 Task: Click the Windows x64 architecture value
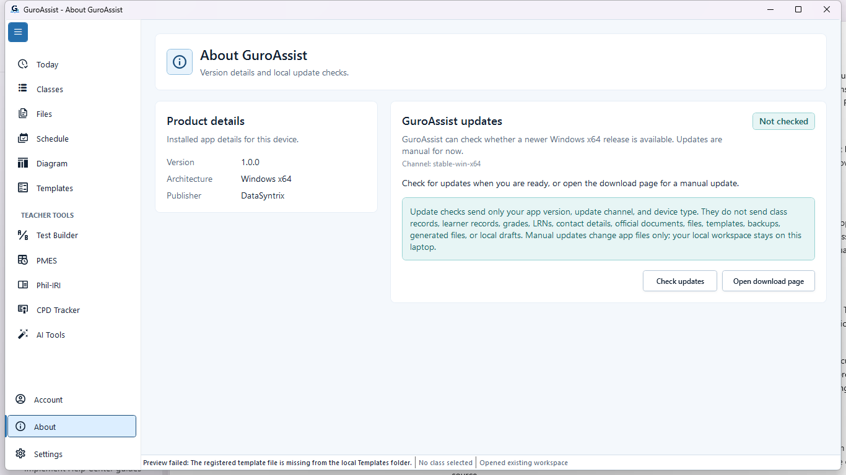click(266, 179)
